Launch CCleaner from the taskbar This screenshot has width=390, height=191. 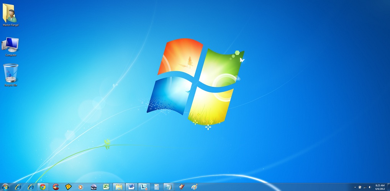(56, 187)
